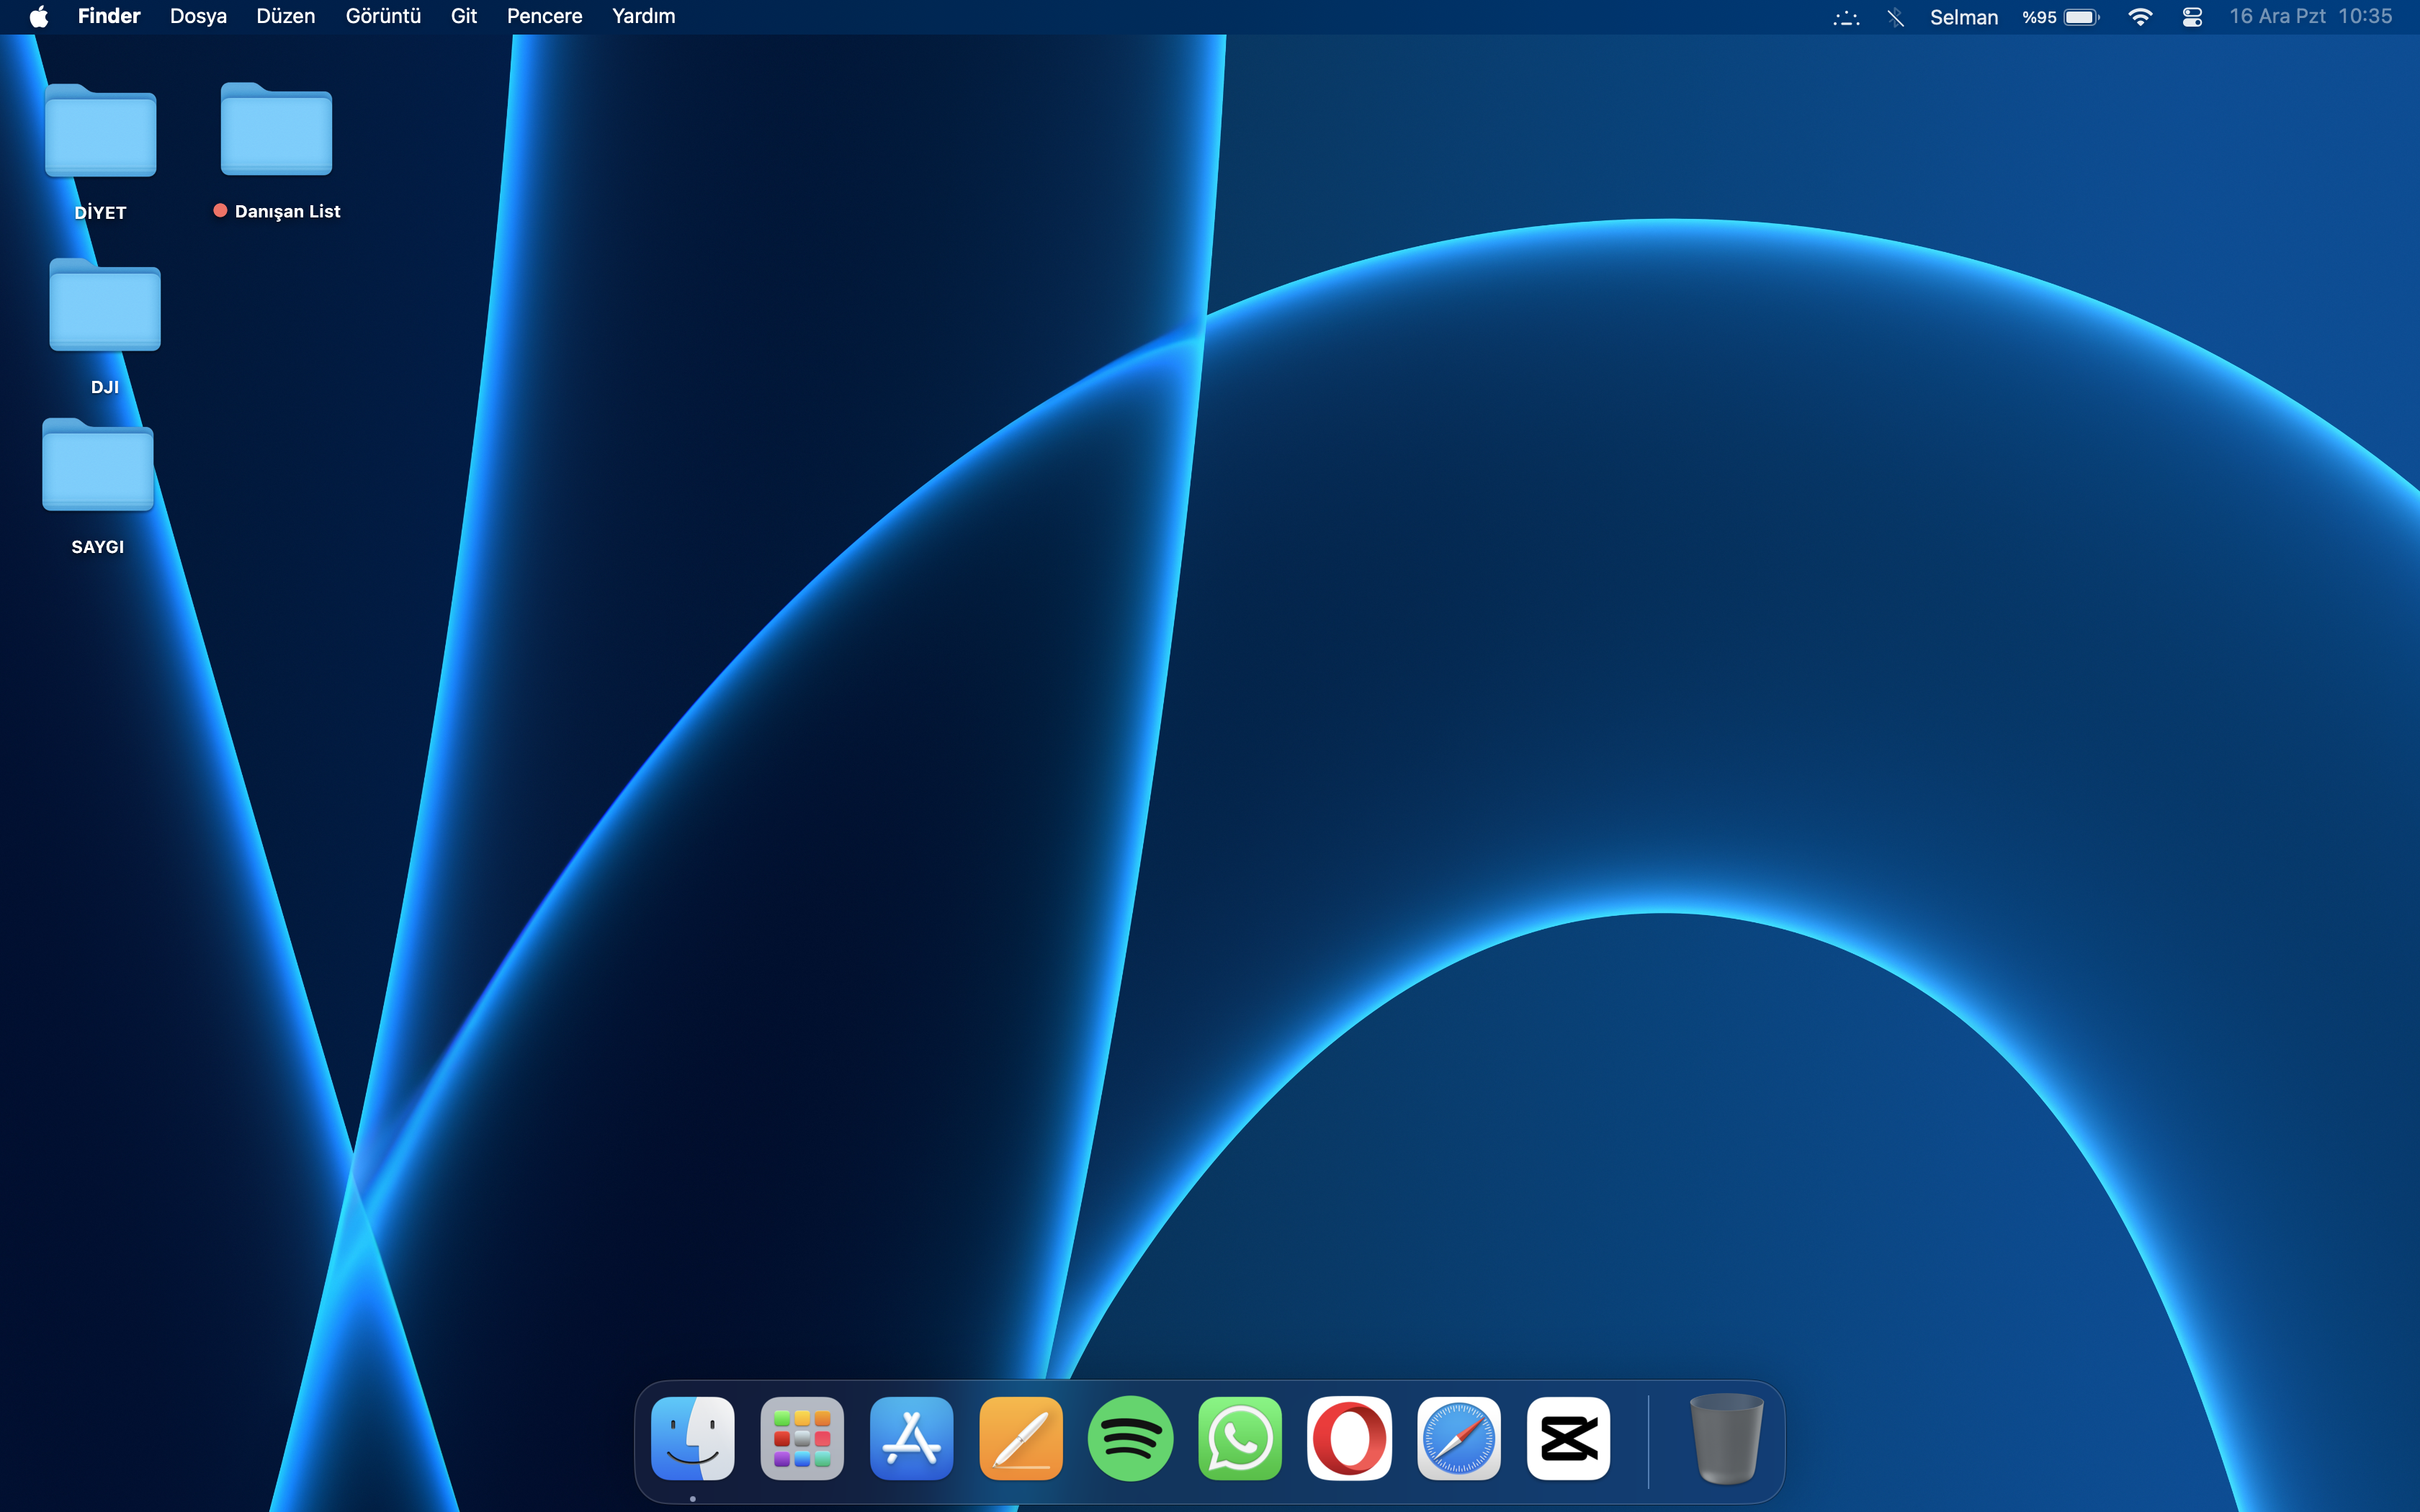Open Pages app in the Dock
Viewport: 2420px width, 1512px height.
(1021, 1438)
